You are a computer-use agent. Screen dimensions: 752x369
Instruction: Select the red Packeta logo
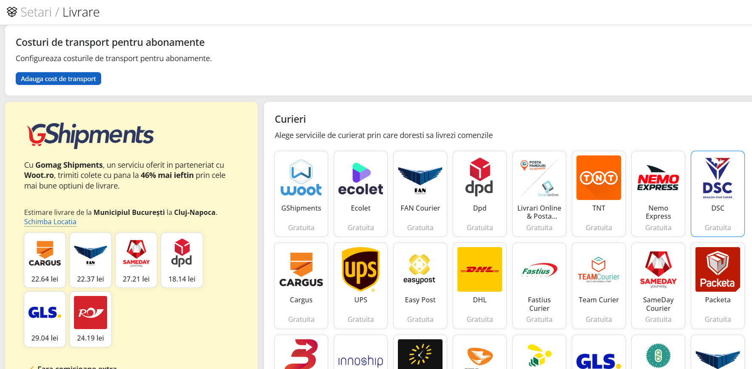pos(718,269)
